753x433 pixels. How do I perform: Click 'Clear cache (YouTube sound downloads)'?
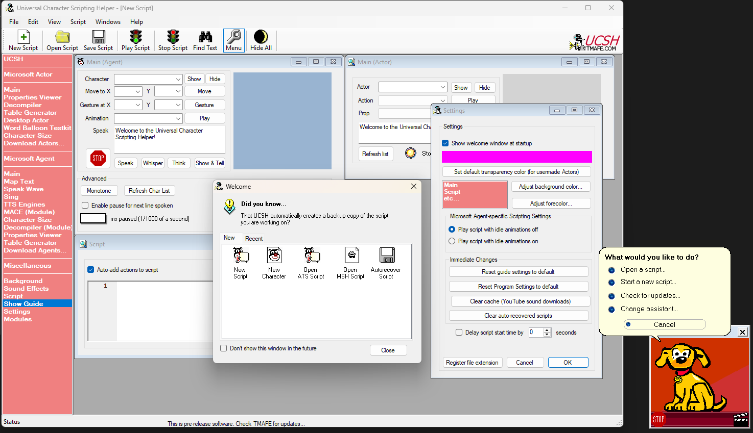tap(521, 301)
